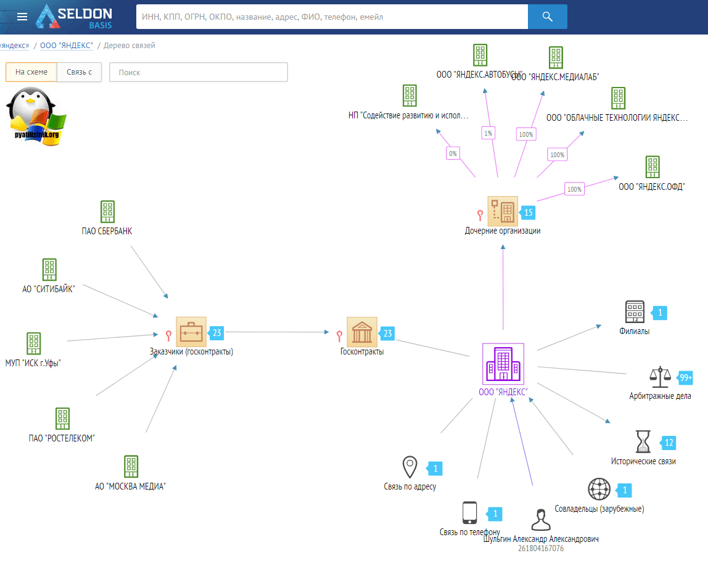Toggle the pin marker beside Госконтракты
The image size is (708, 574).
coord(339,335)
